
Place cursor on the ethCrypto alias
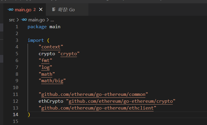tap(51, 101)
